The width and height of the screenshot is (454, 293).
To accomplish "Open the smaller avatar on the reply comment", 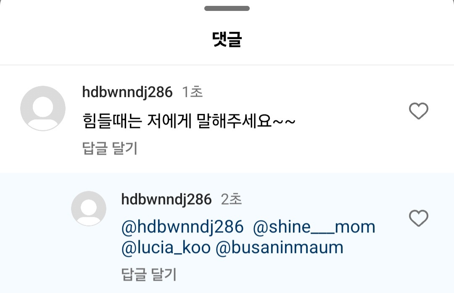I will click(x=89, y=209).
